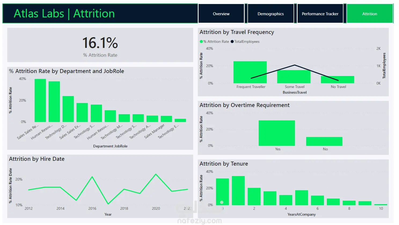Viewport: 399px width, 225px height.
Task: Select the tenure bar for 10 years
Action: click(381, 205)
